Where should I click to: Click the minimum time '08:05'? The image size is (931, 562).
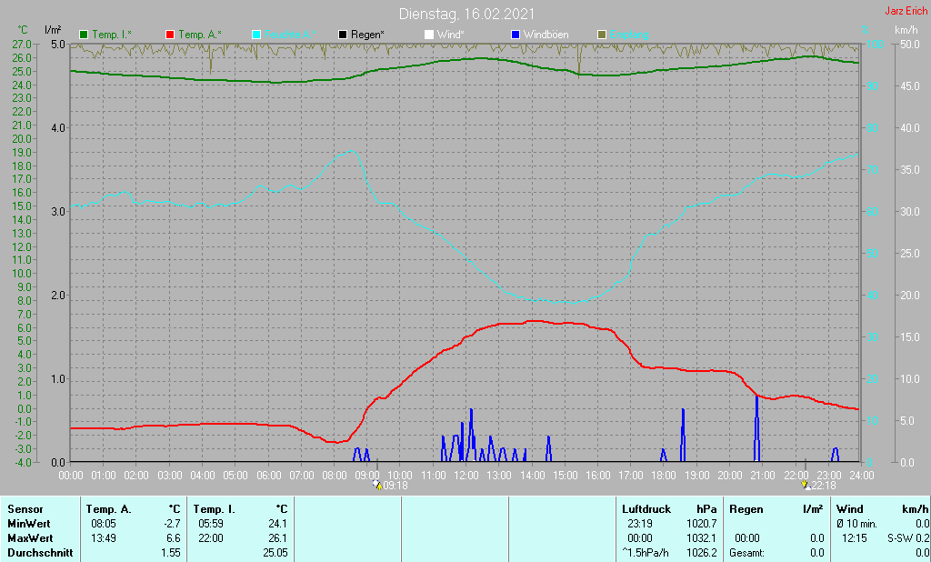coord(104,524)
